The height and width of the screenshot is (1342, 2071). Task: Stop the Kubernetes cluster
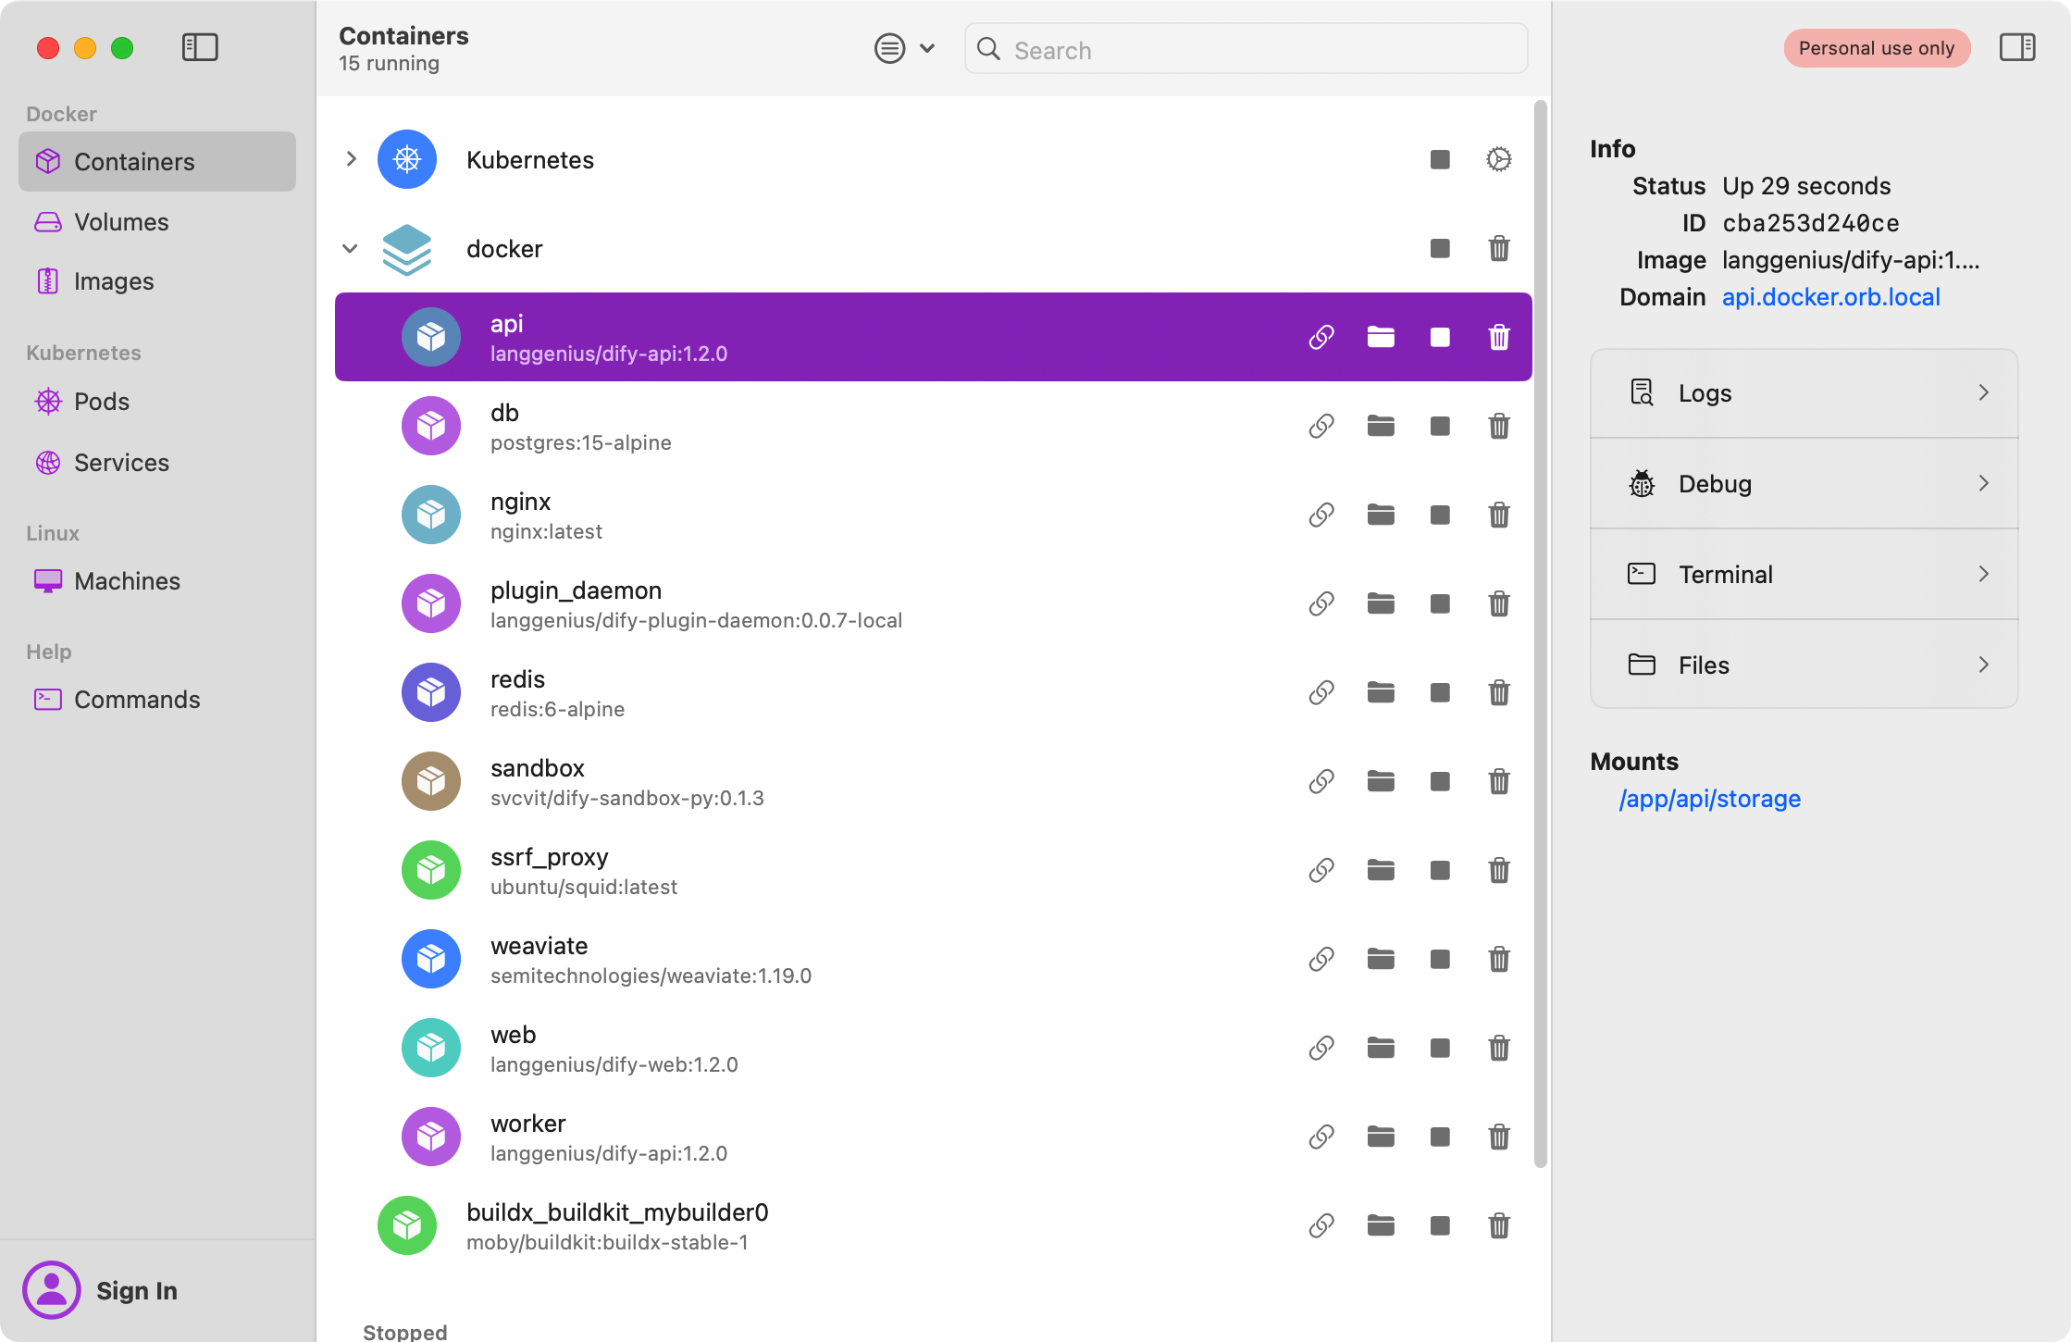1439,159
